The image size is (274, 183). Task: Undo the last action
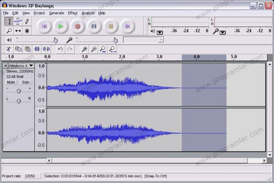pos(61,49)
